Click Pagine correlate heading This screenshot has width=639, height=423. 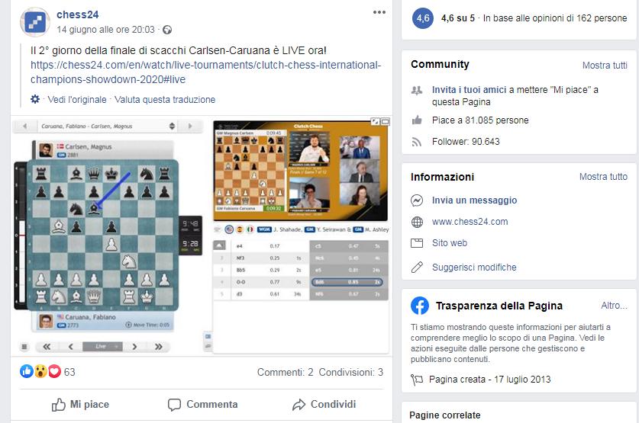[444, 415]
